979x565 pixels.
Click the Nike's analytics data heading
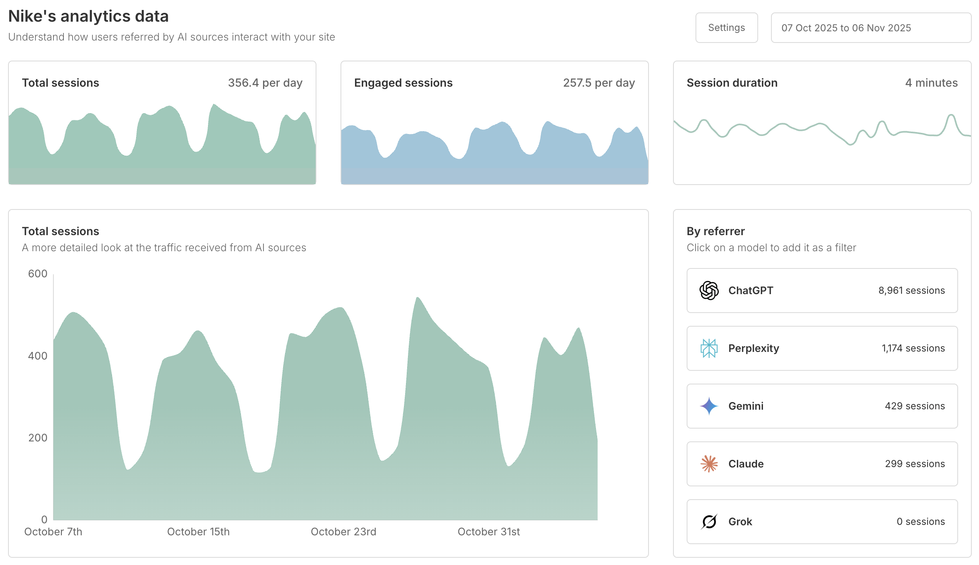pyautogui.click(x=88, y=16)
